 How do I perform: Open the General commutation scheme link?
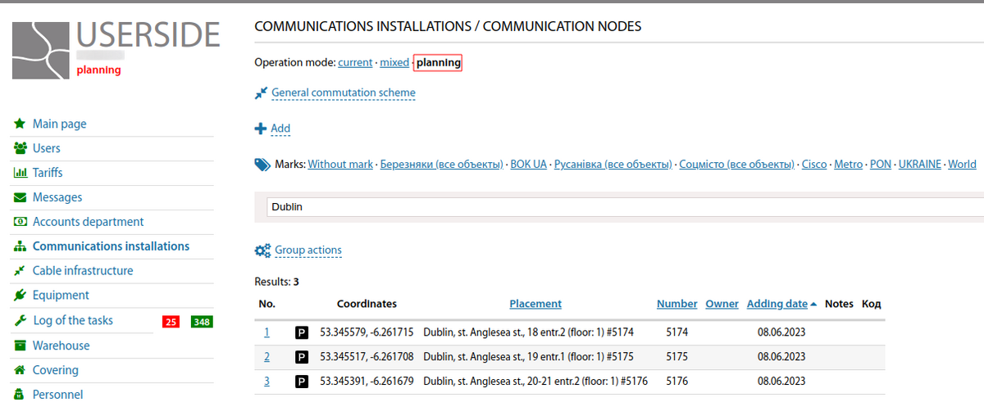(343, 93)
